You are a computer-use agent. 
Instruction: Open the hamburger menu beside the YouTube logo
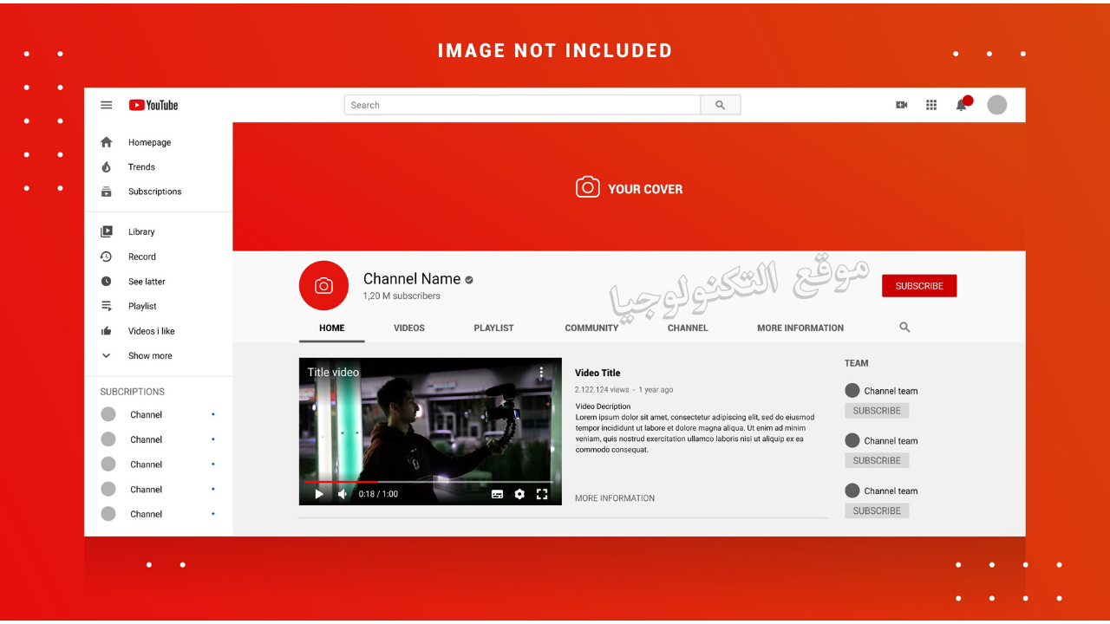point(107,105)
